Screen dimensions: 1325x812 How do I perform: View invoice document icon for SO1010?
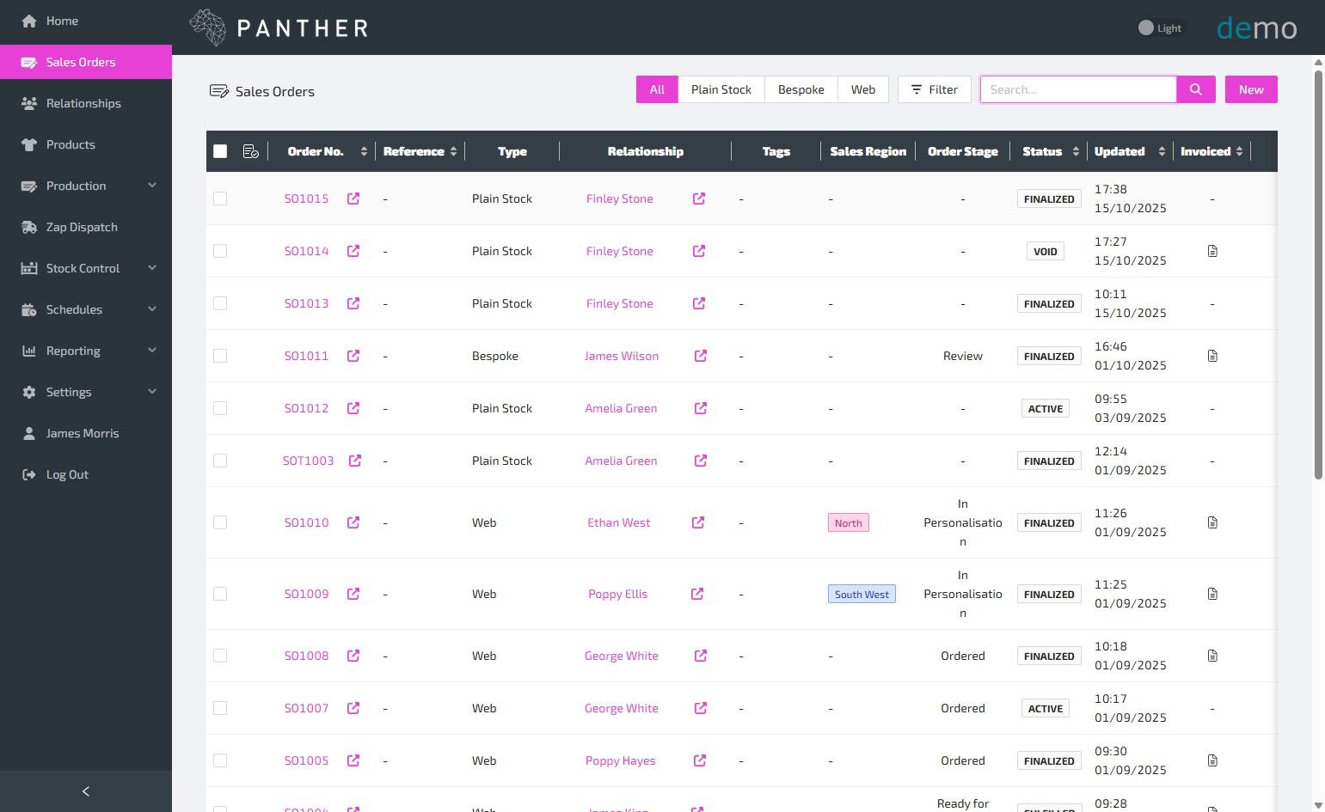click(x=1212, y=522)
